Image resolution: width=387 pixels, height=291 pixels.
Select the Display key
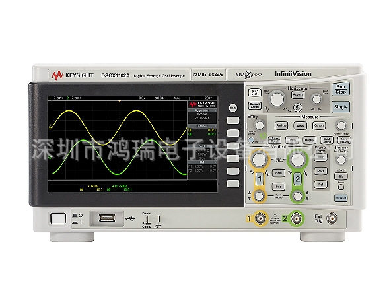[309, 140]
